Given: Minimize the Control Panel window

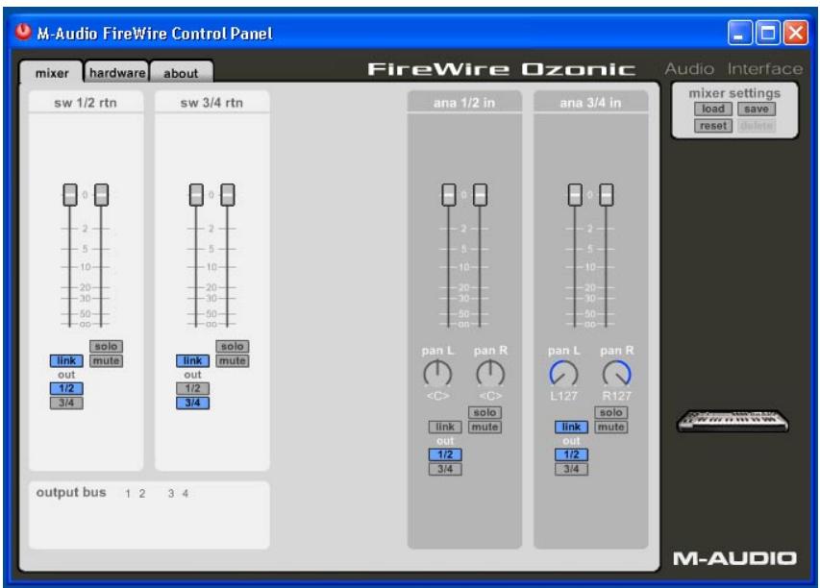Looking at the screenshot, I should point(739,34).
